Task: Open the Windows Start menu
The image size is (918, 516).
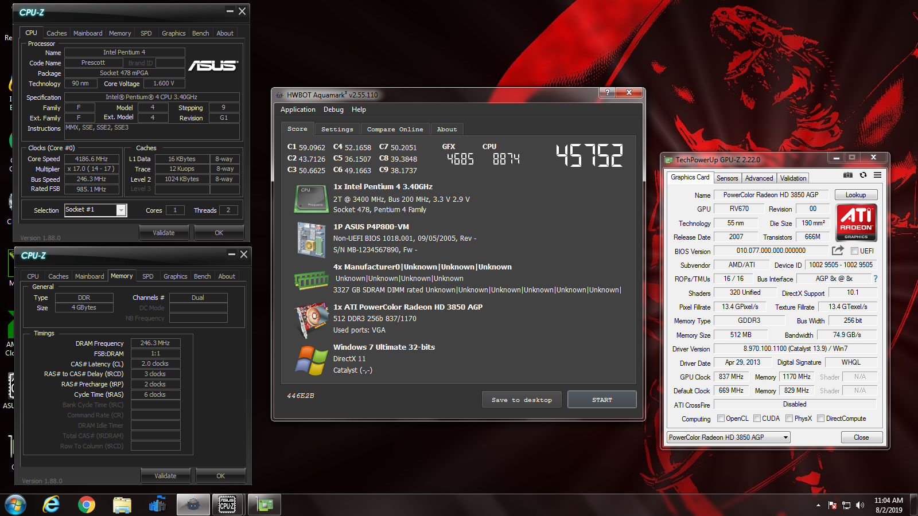Action: tap(15, 505)
